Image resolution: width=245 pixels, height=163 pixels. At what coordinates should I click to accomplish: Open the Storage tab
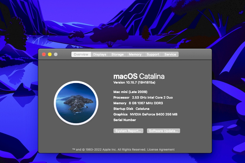point(118,54)
